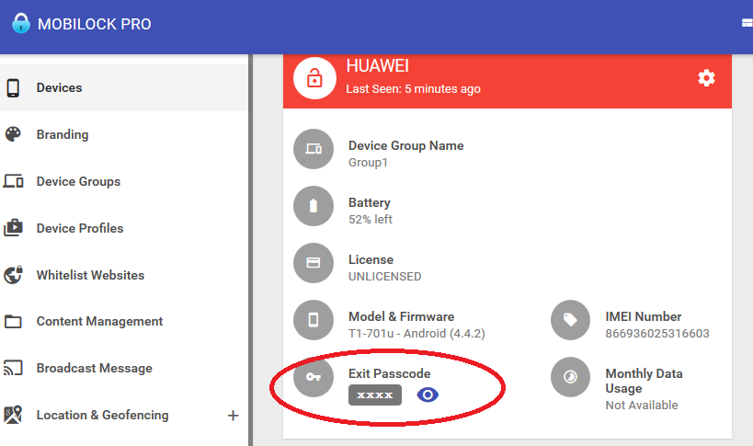Click the Device Group Name icon
This screenshot has width=753, height=446.
[x=314, y=149]
